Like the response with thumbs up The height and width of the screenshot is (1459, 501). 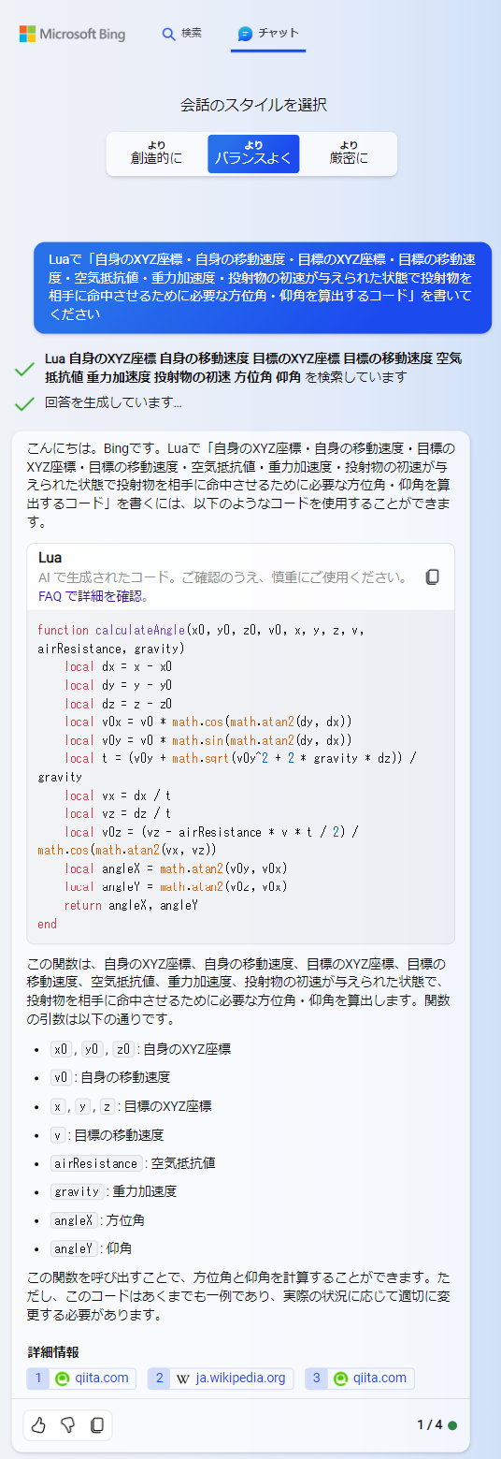pyautogui.click(x=38, y=1425)
